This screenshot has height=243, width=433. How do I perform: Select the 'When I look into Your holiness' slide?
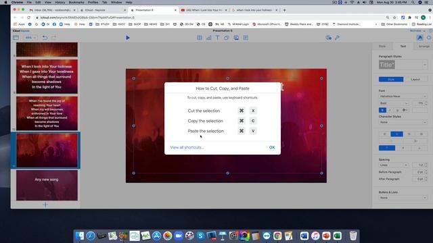pyautogui.click(x=47, y=76)
